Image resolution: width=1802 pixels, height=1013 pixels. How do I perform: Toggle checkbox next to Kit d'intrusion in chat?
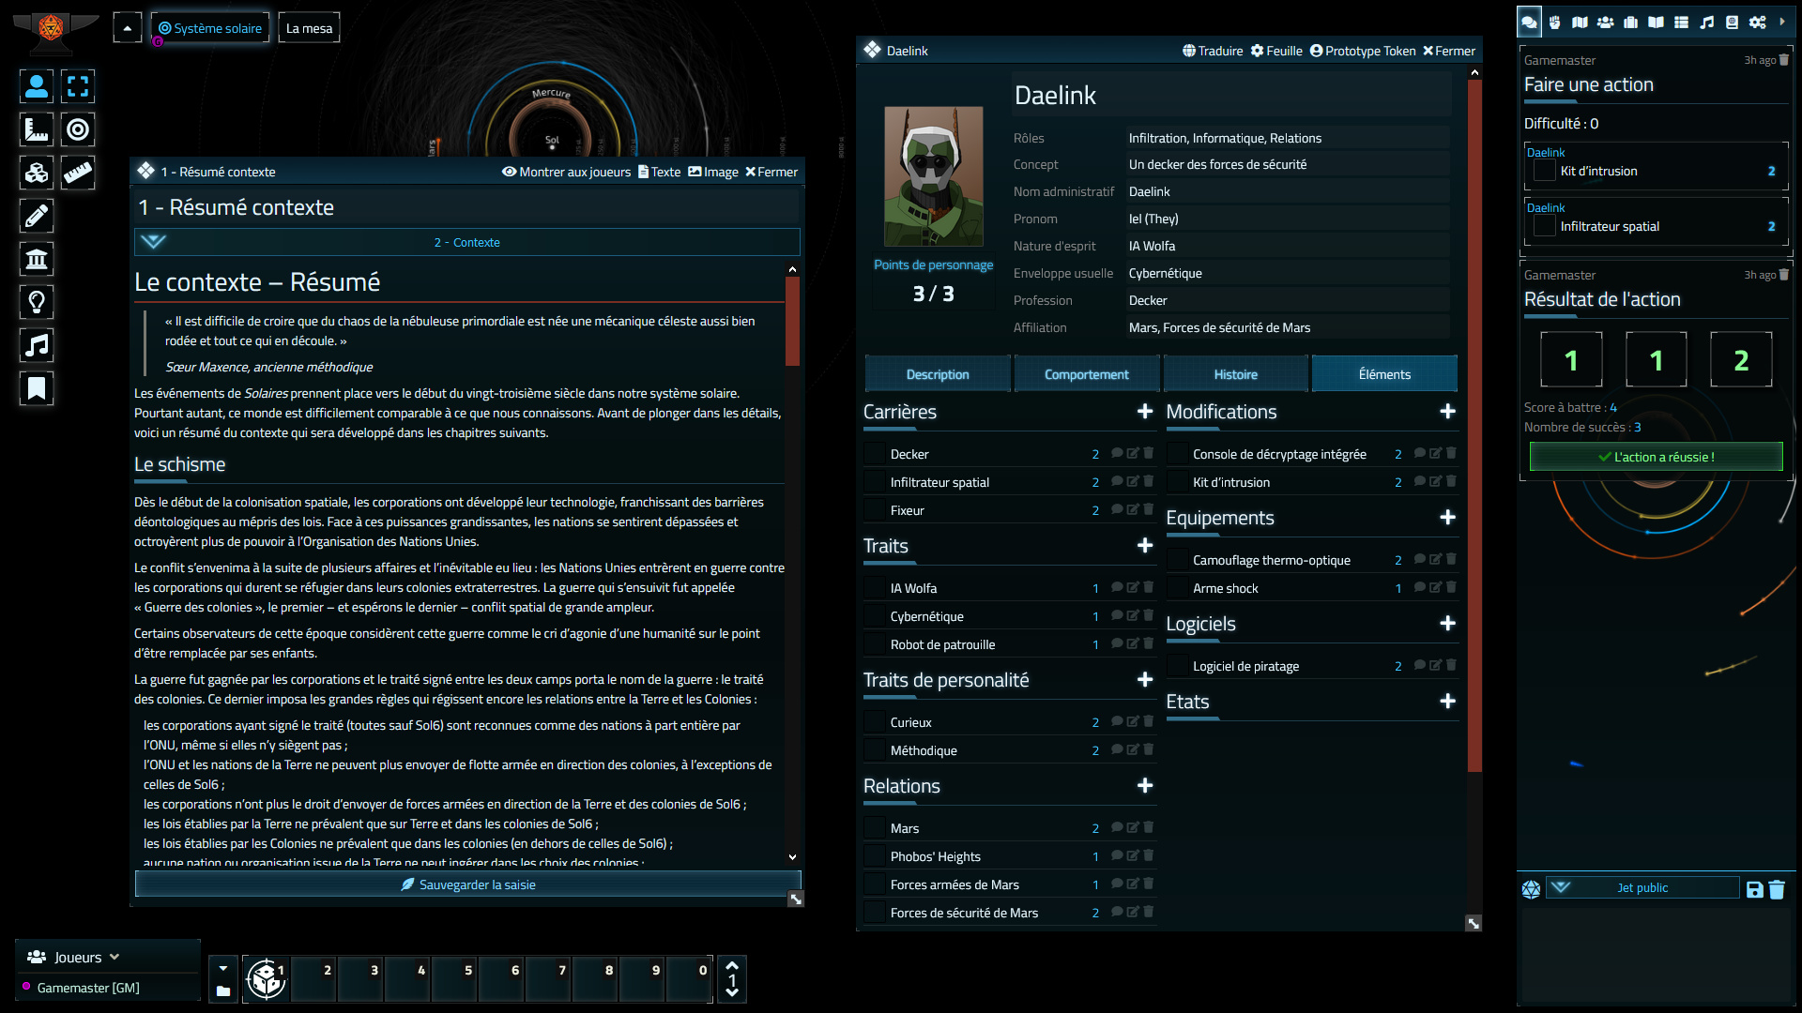pyautogui.click(x=1544, y=171)
